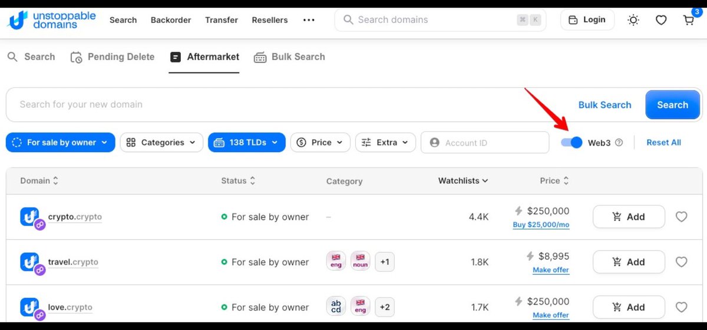Click the crypto.crypto domain logo icon
Image resolution: width=707 pixels, height=330 pixels.
31,217
